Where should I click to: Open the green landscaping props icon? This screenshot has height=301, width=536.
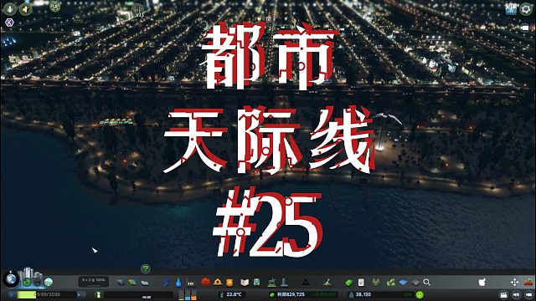tap(391, 283)
